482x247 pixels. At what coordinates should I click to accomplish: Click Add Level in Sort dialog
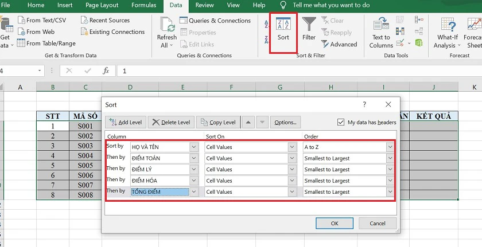point(126,122)
